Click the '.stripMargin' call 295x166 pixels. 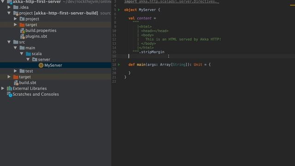152,52
